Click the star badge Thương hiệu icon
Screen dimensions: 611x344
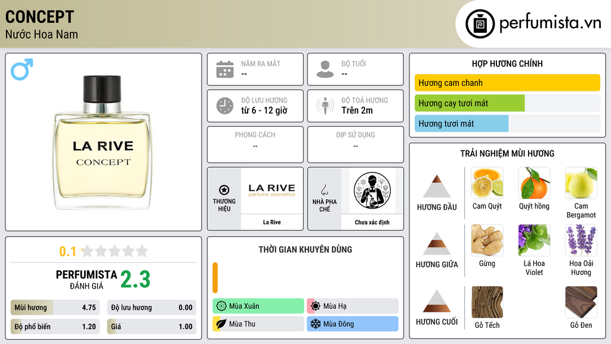tap(224, 190)
